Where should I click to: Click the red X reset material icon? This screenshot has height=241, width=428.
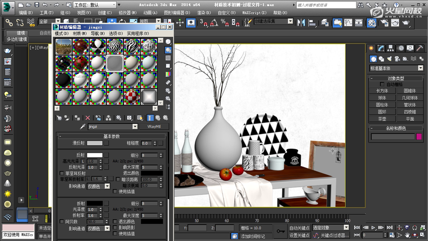[x=87, y=118]
